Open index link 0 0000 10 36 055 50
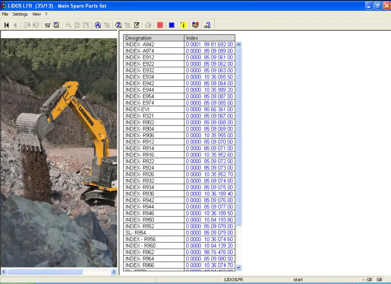Image resolution: width=391 pixels, height=284 pixels. pos(209,77)
